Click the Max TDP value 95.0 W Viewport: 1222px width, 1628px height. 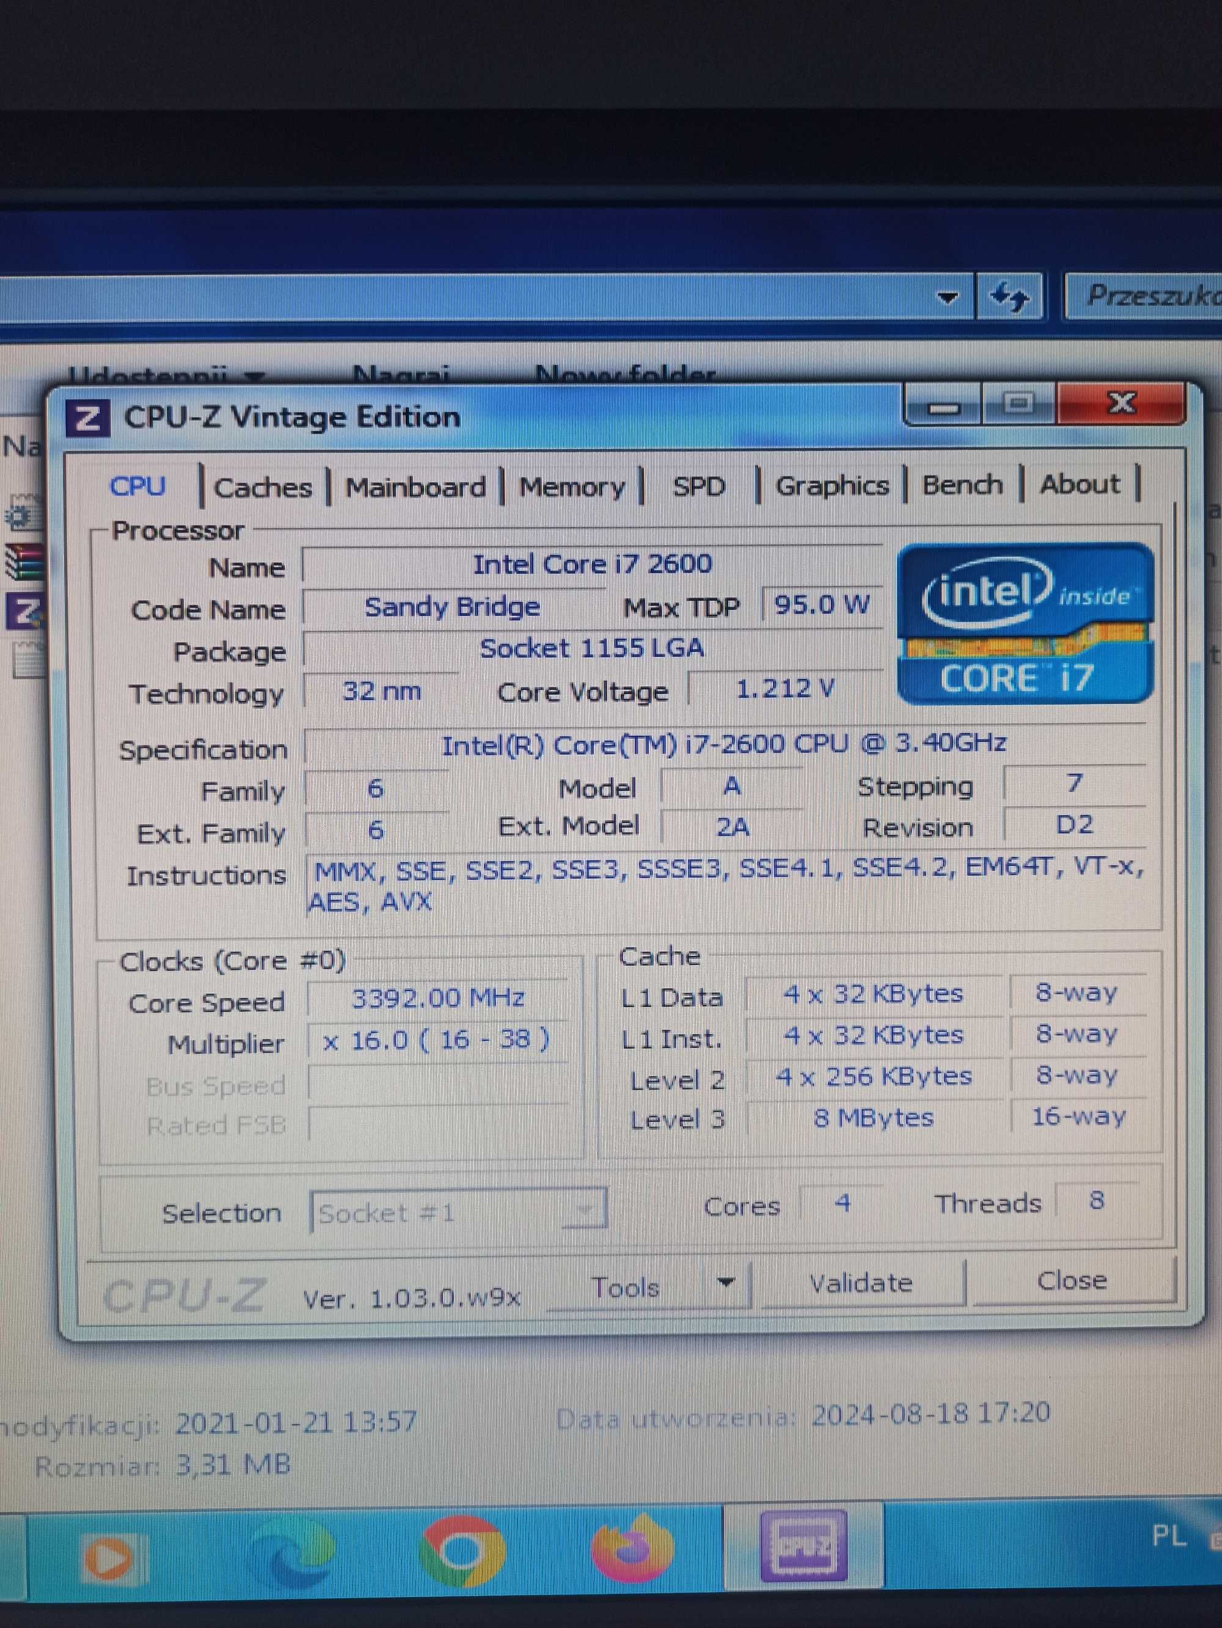point(822,605)
